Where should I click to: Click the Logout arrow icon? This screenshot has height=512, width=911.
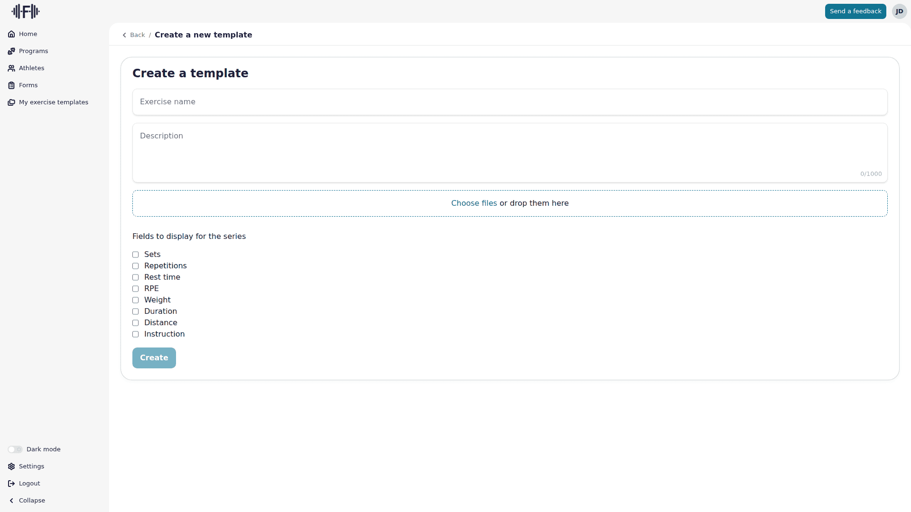pyautogui.click(x=11, y=484)
